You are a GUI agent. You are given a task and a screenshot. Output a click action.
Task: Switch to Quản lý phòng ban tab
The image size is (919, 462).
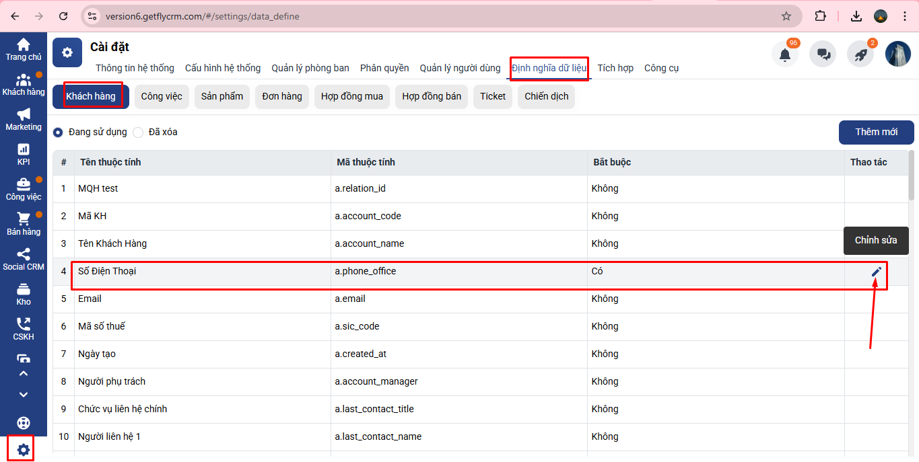[310, 68]
